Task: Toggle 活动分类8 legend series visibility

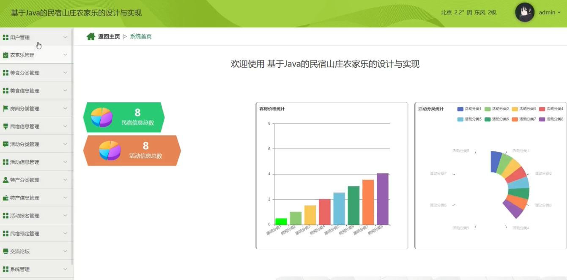Action: pos(551,119)
